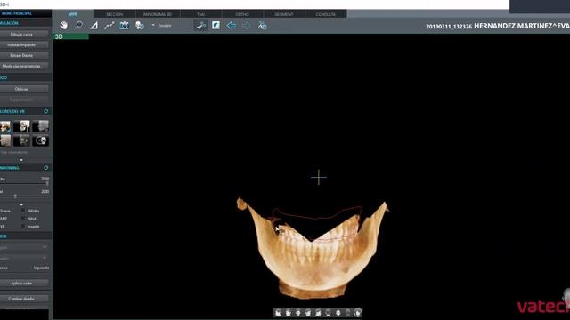Screen dimensions: 570x320
Task: Click the inverse cut square icon
Action: (216, 25)
